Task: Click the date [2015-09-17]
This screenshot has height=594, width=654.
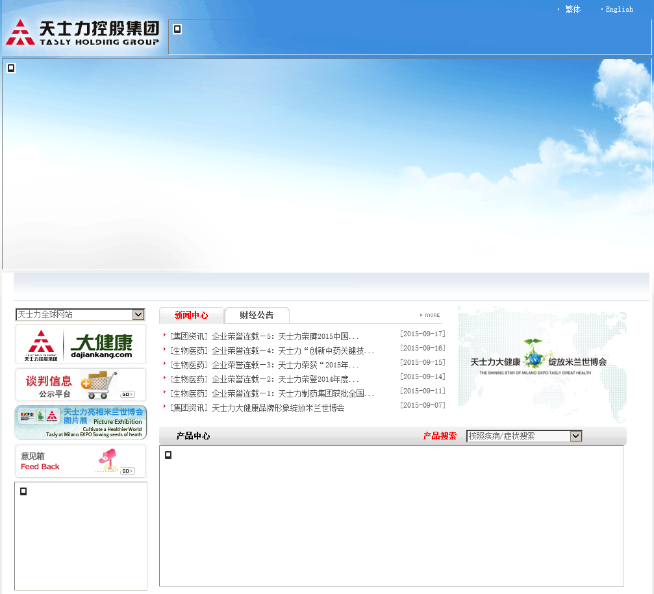Action: (x=423, y=334)
